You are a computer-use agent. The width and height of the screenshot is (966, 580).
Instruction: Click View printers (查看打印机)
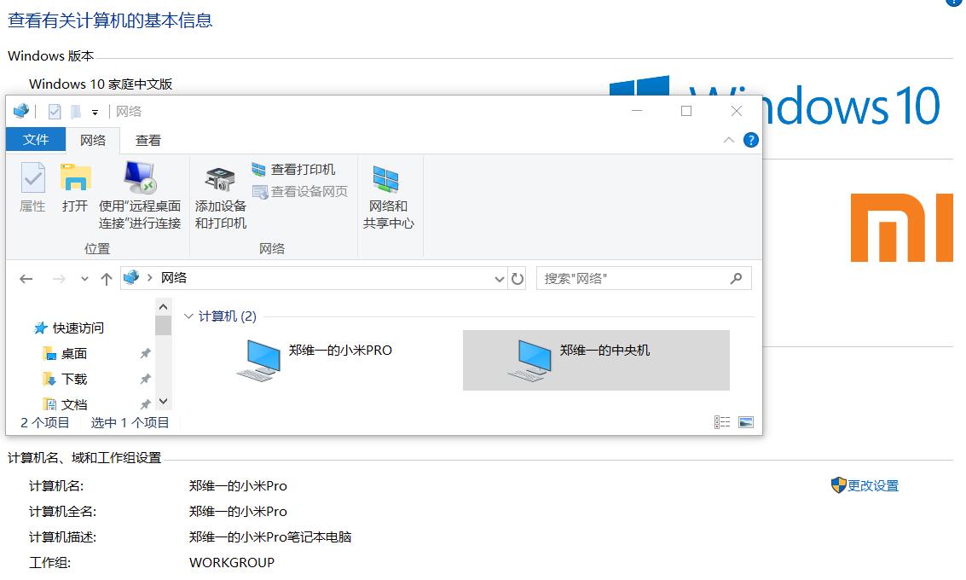pos(293,170)
